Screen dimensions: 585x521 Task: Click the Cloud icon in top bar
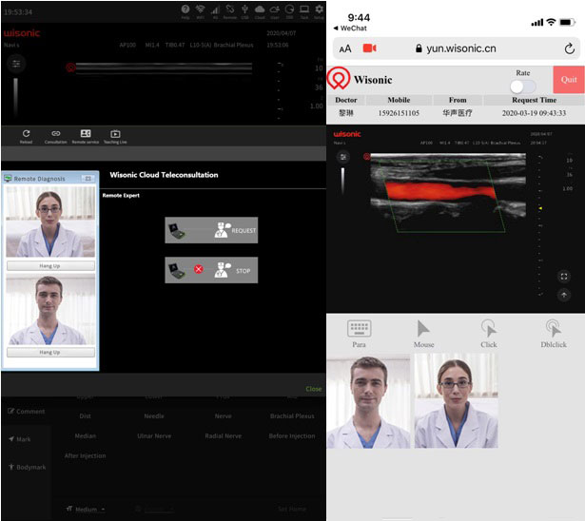[x=259, y=10]
